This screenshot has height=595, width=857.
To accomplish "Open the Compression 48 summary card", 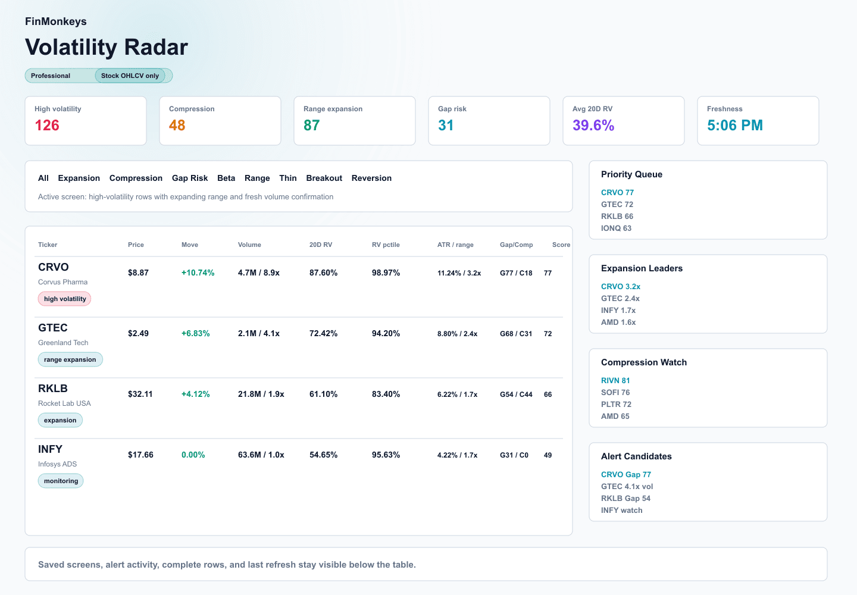I will (220, 121).
